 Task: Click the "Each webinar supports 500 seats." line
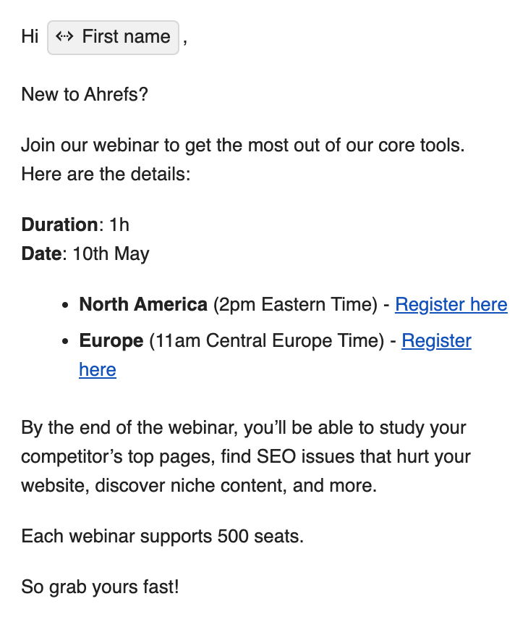click(162, 537)
